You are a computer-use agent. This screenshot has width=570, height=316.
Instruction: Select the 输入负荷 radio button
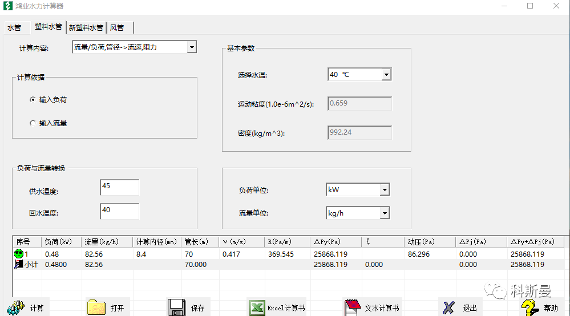tap(33, 100)
